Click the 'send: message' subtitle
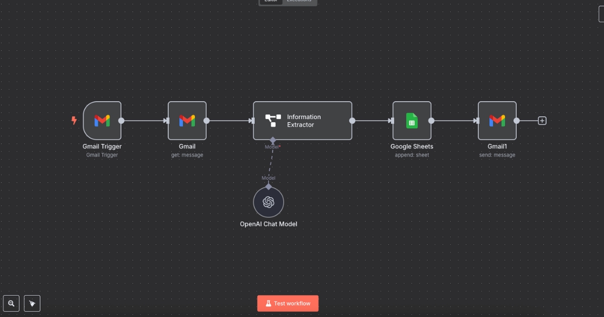604x317 pixels. coord(497,155)
